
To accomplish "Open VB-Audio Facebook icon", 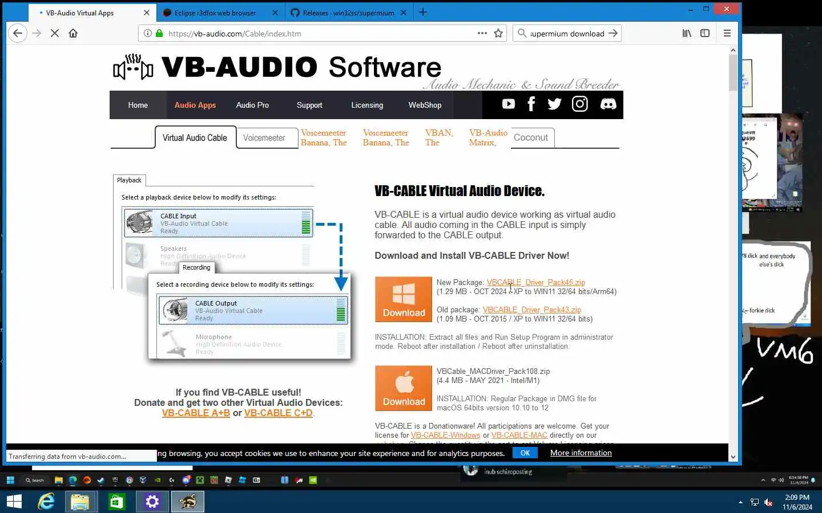I will point(531,104).
